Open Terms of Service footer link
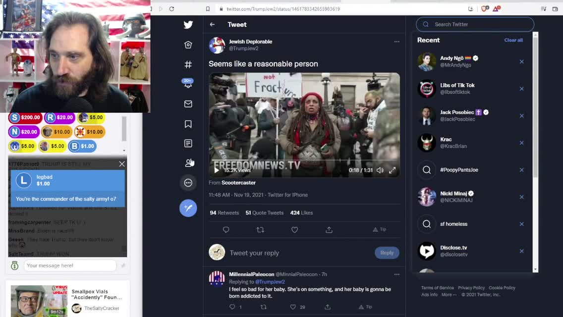563x317 pixels. [437, 288]
